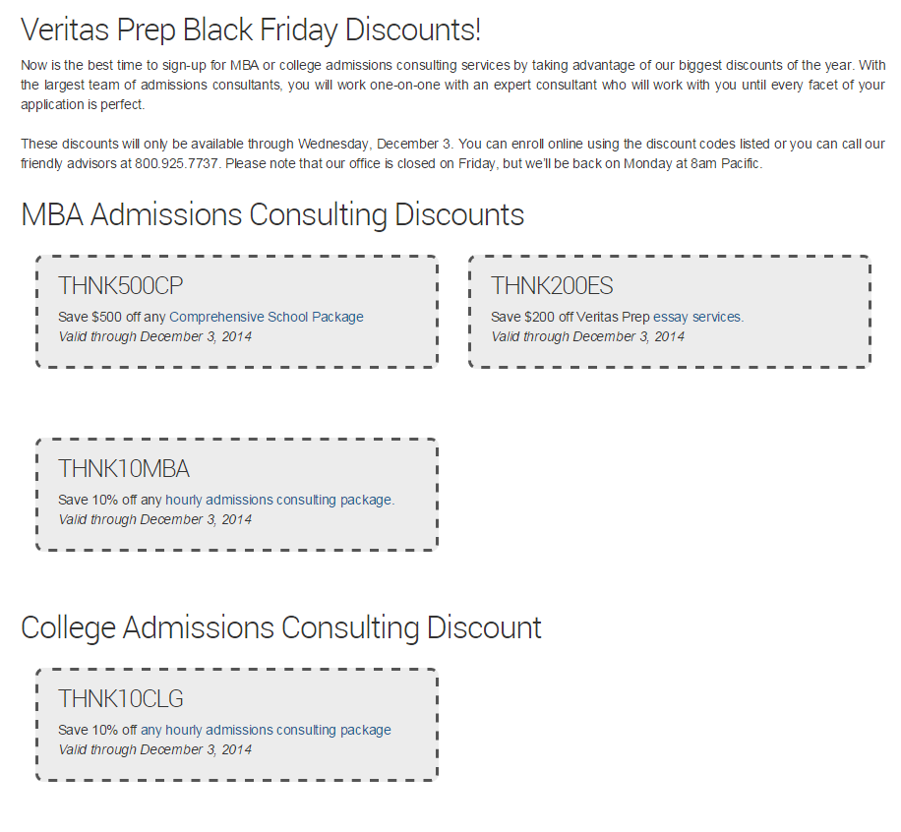
Task: Click the paragraph starting "Now is the best time"
Action: pos(452,86)
